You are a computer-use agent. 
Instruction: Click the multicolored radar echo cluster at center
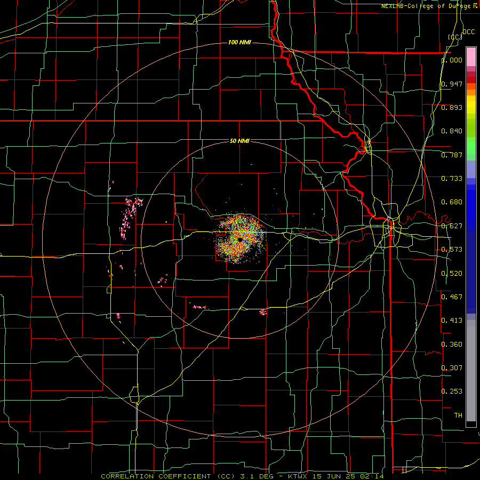click(241, 239)
